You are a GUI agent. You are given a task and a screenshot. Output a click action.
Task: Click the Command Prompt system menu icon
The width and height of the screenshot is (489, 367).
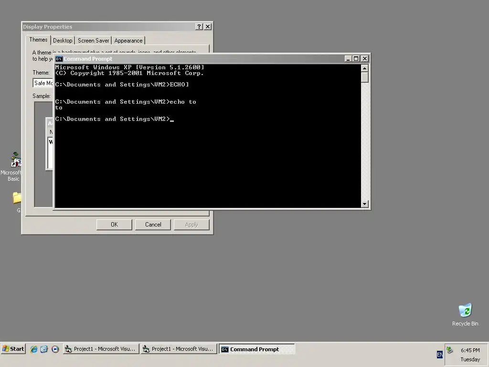coord(59,59)
